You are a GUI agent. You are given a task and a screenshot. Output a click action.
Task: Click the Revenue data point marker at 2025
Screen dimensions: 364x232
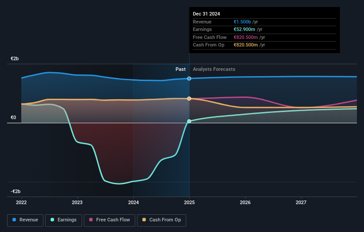(x=189, y=78)
